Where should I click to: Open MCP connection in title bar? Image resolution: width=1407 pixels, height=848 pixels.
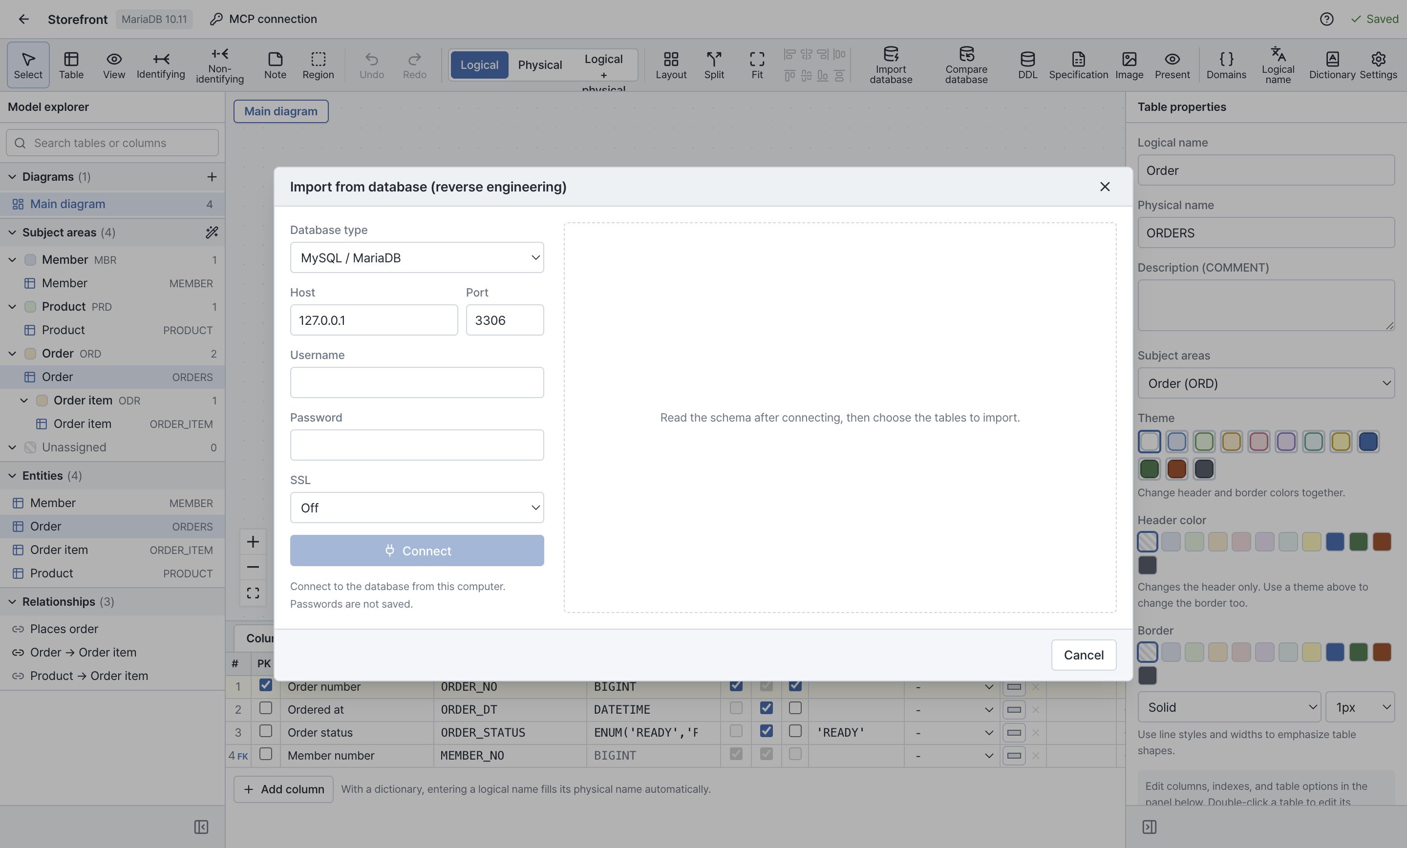pos(263,19)
